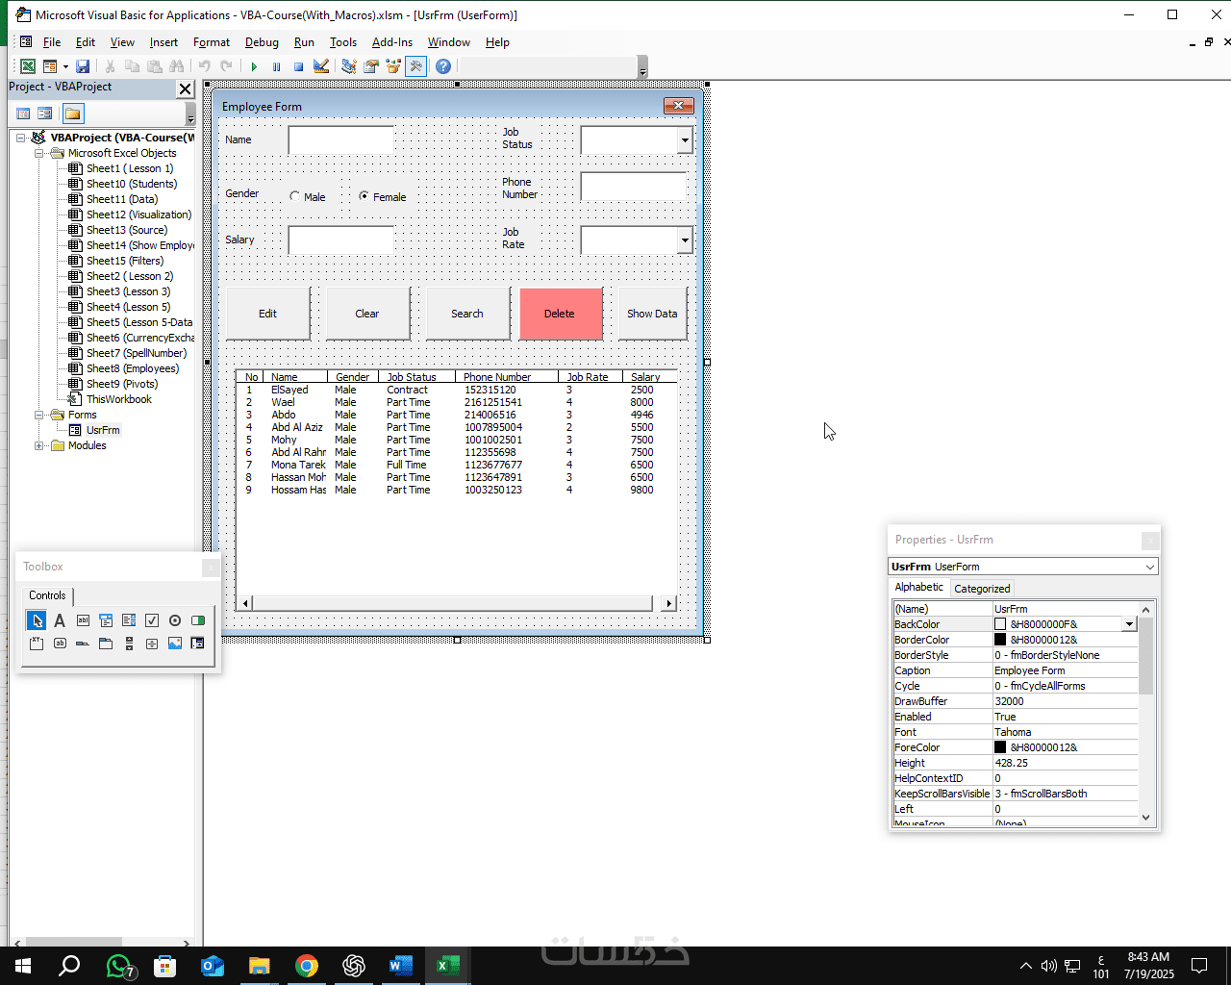Select the CommandButton control in Toolbox
Viewport: 1231px width, 985px height.
(60, 644)
